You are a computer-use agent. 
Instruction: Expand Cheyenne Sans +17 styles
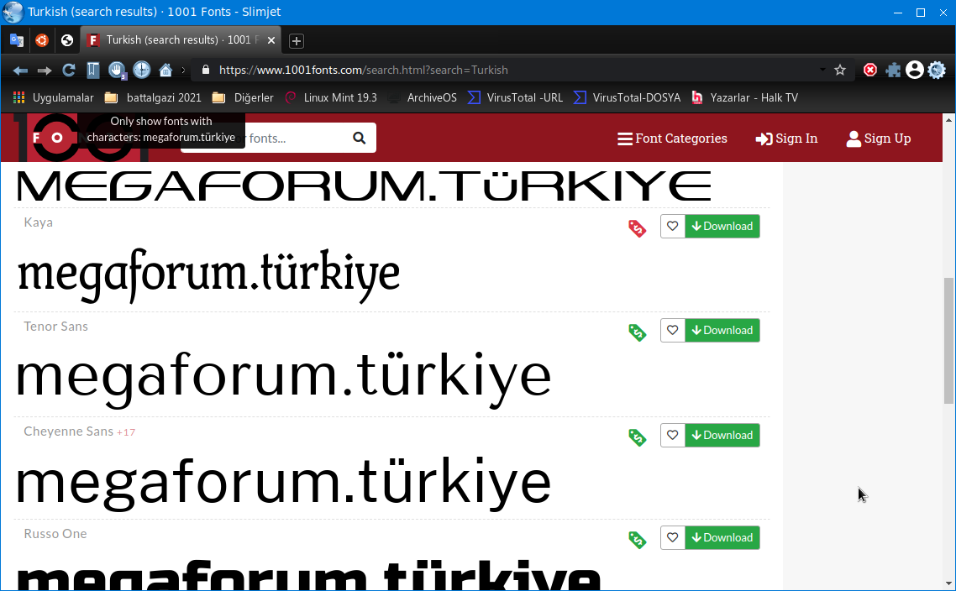[126, 432]
